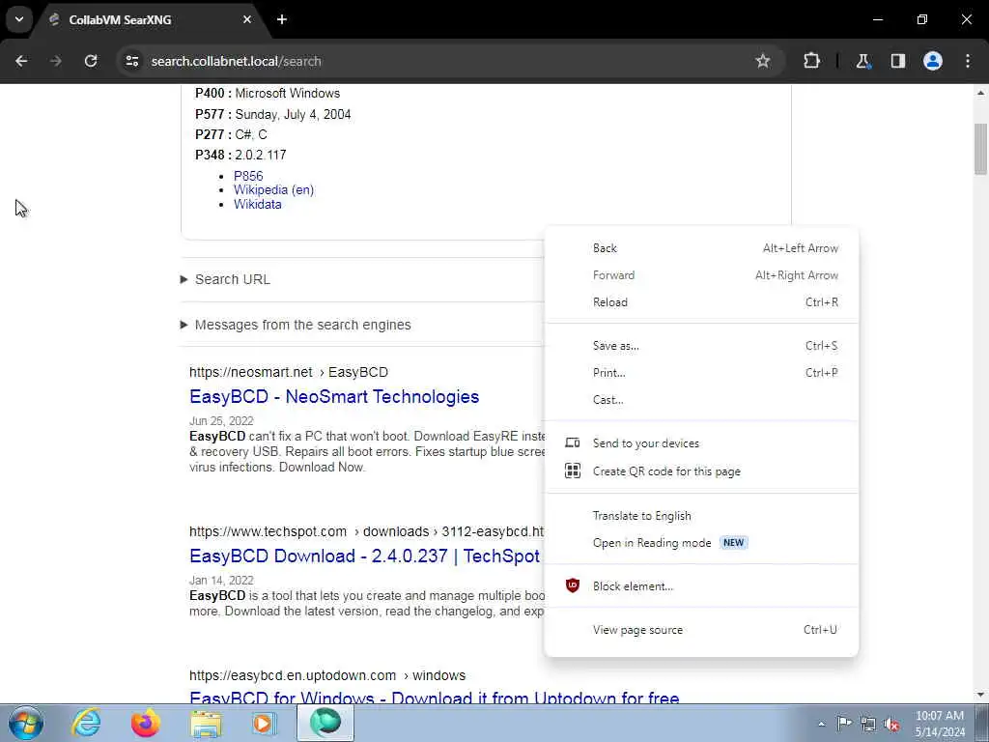Open the Extensions puzzle icon
The height and width of the screenshot is (742, 989).
[811, 61]
